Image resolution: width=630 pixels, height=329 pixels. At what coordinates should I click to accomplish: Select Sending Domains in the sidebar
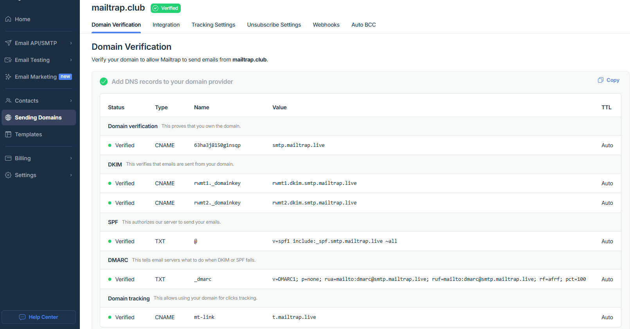coord(38,117)
